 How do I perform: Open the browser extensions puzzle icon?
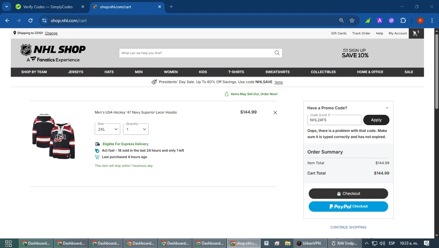tap(403, 20)
